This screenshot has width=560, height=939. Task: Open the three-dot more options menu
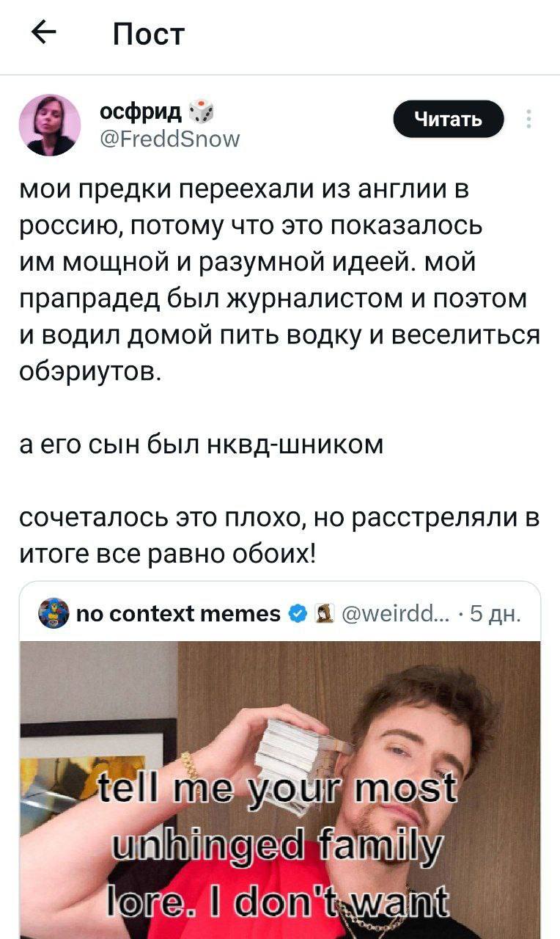point(529,120)
